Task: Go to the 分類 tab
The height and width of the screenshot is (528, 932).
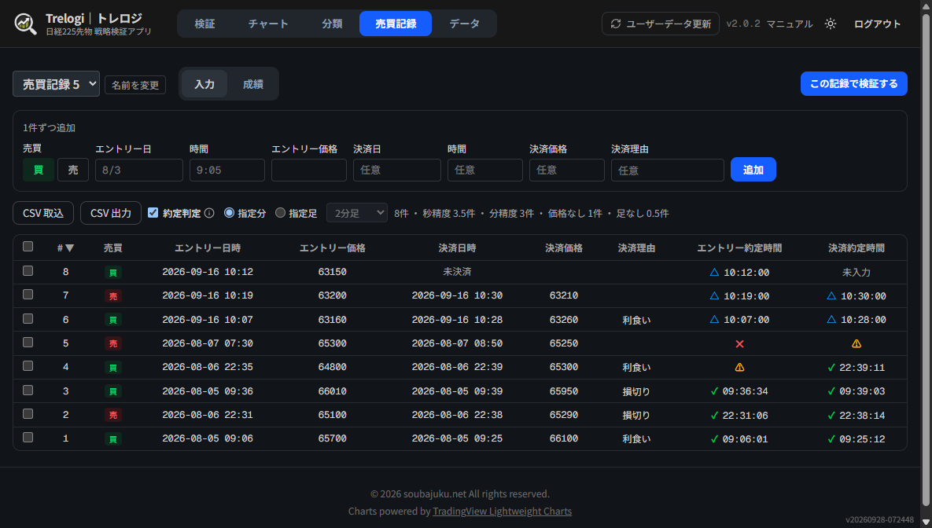Action: (x=332, y=24)
